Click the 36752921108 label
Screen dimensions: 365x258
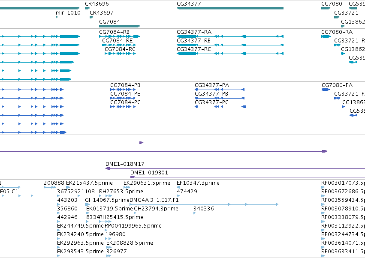tap(76, 192)
